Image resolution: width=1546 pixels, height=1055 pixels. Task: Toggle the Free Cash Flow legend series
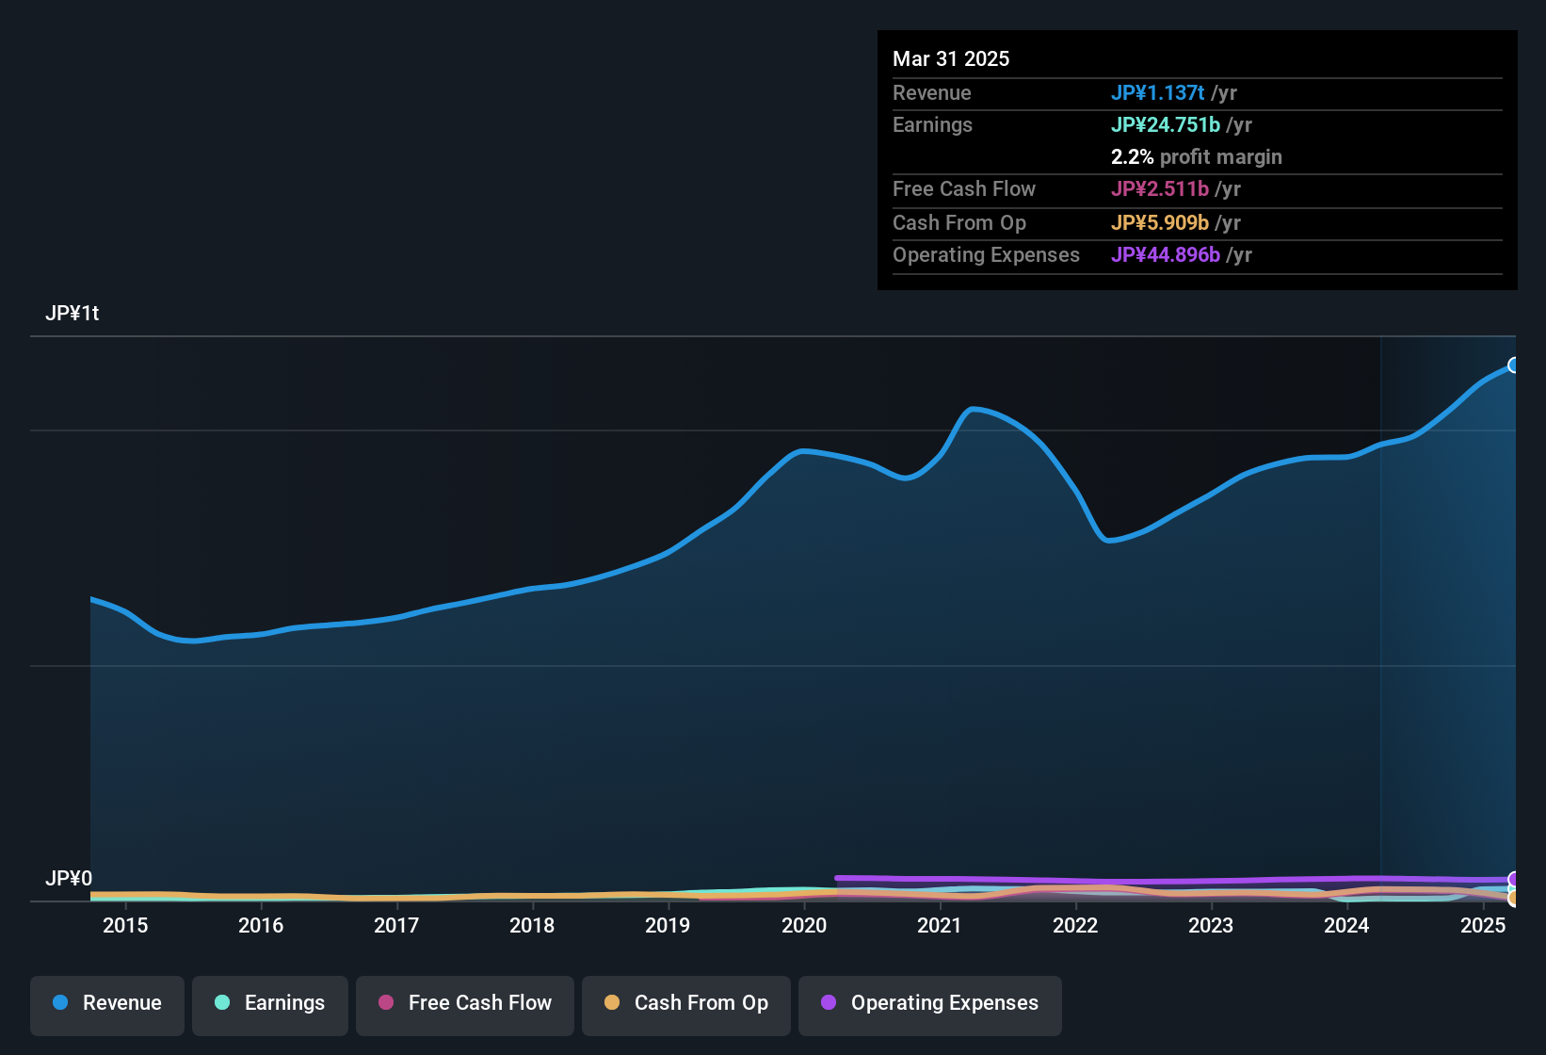465,1005
